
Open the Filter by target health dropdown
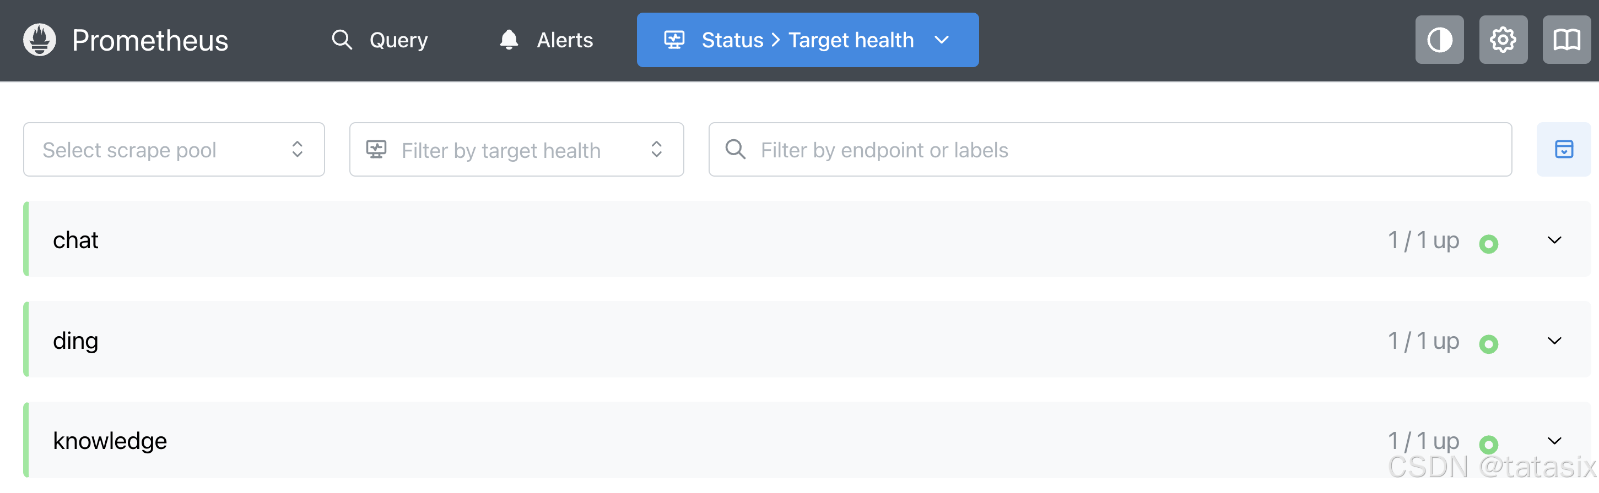(x=516, y=150)
